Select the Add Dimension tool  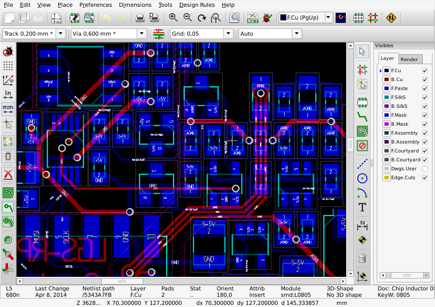pos(362,225)
